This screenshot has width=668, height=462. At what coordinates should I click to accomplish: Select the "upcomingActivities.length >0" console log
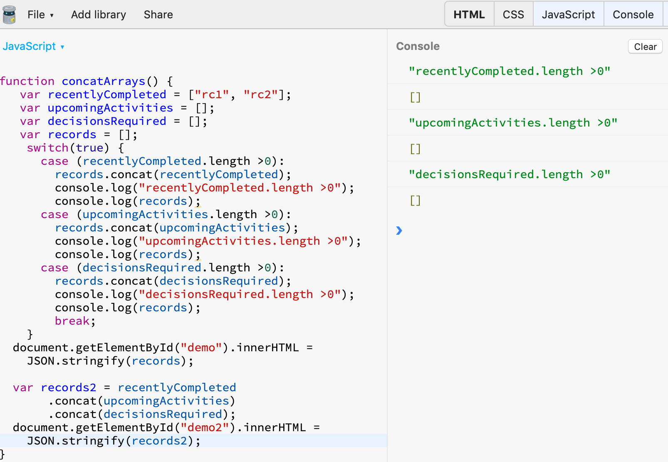(513, 122)
